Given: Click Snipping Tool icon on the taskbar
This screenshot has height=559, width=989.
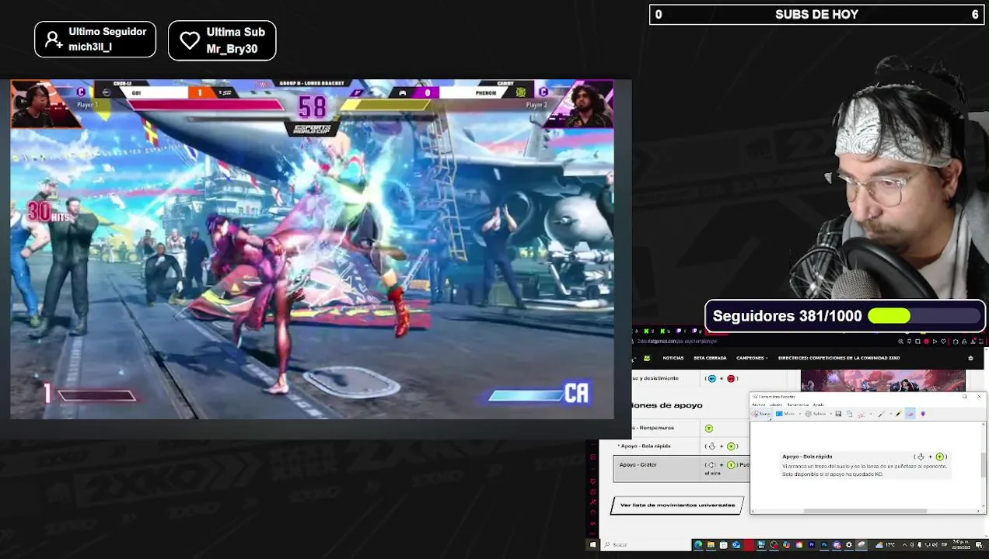Looking at the screenshot, I should (x=861, y=545).
